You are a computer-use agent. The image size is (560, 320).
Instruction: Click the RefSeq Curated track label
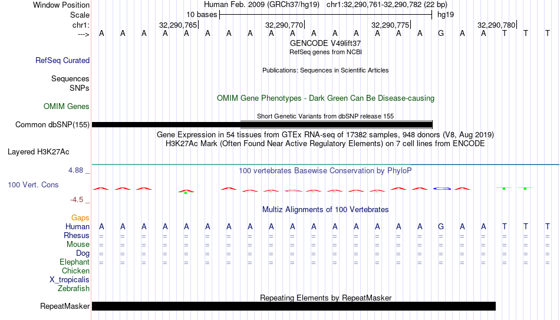tap(62, 60)
